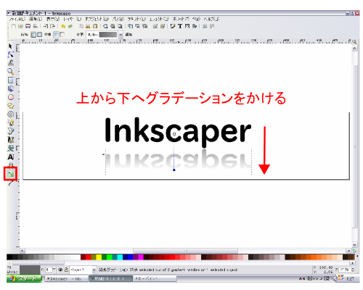Select the Node edit tool

tap(10, 54)
